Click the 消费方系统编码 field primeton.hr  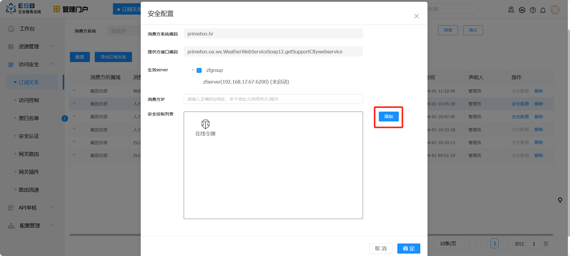(x=273, y=33)
